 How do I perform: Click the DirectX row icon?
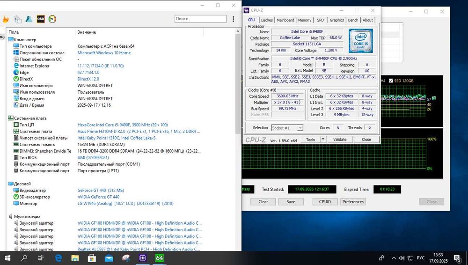click(16, 79)
